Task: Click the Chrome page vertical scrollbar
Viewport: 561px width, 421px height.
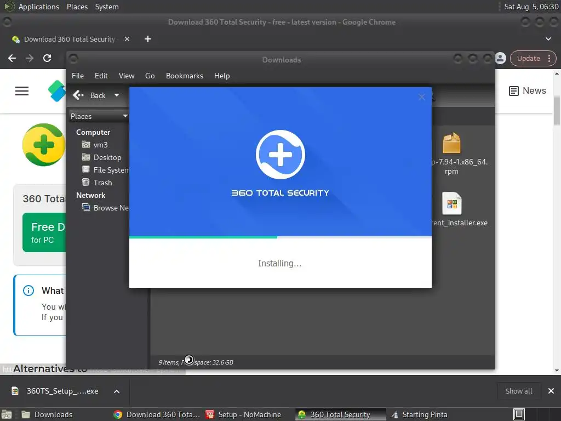Action: click(x=557, y=111)
